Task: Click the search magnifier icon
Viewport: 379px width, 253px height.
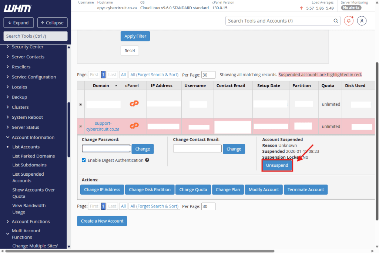Action: pyautogui.click(x=336, y=21)
